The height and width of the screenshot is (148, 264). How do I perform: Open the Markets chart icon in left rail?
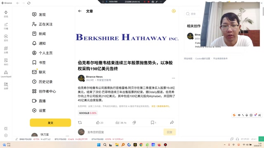coord(6,25)
